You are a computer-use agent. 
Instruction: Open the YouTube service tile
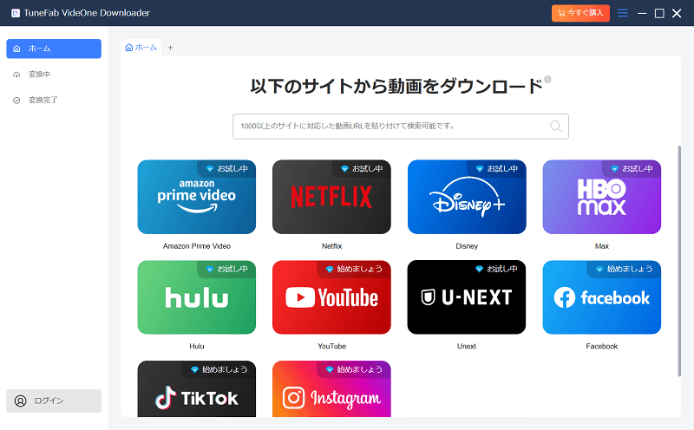click(331, 297)
